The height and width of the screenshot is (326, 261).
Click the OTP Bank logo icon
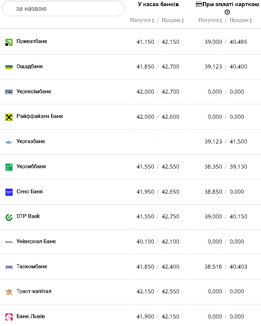(9, 217)
